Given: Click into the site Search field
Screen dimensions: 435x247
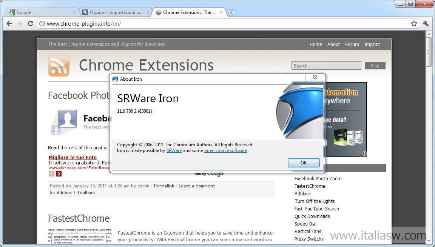Looking at the screenshot, I should 326,66.
